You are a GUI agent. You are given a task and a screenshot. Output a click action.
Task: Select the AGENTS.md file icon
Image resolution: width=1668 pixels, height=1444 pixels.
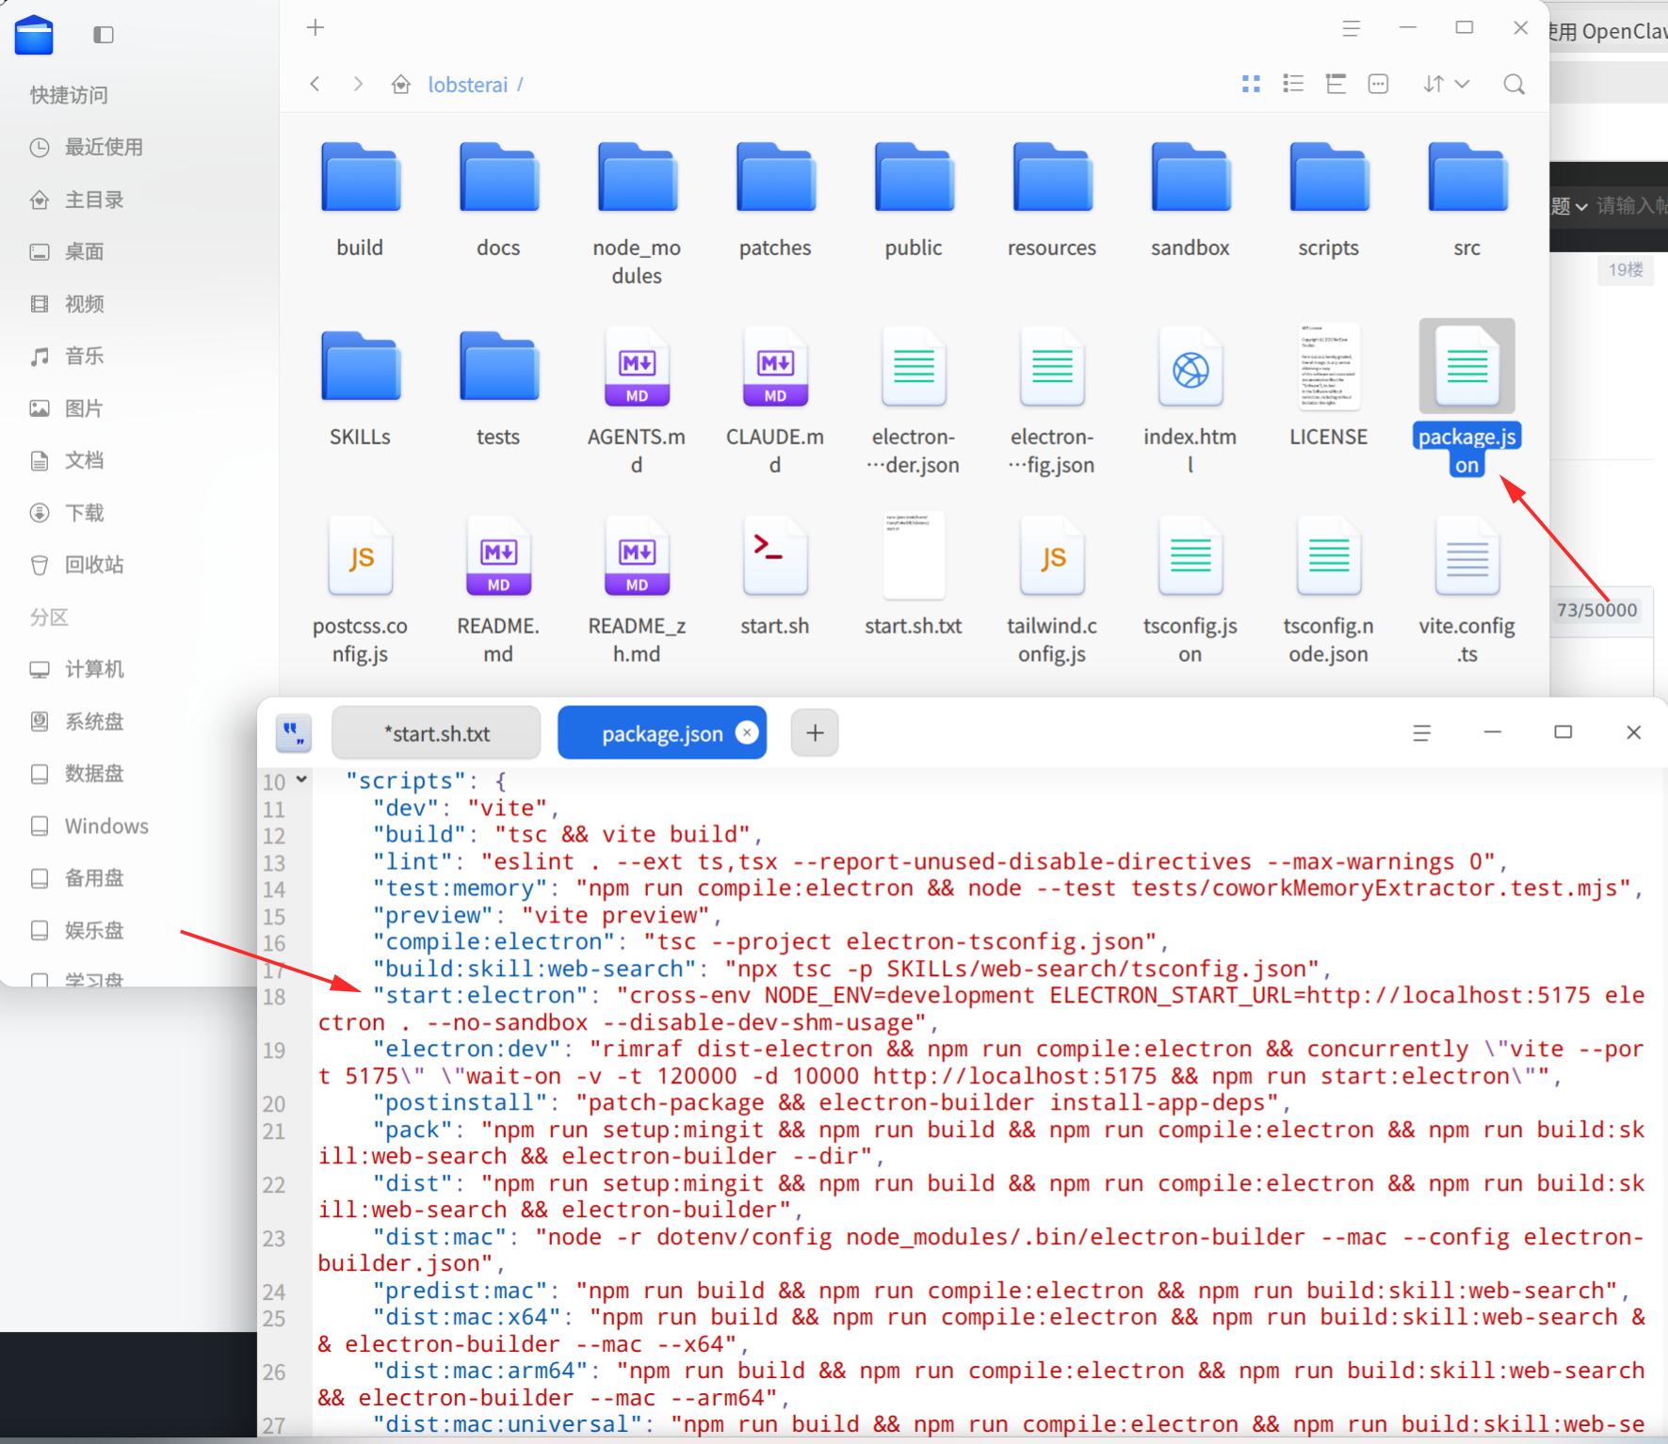(x=637, y=366)
